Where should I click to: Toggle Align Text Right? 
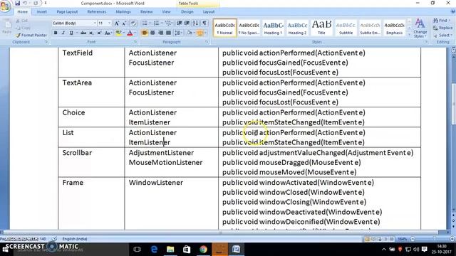point(160,33)
